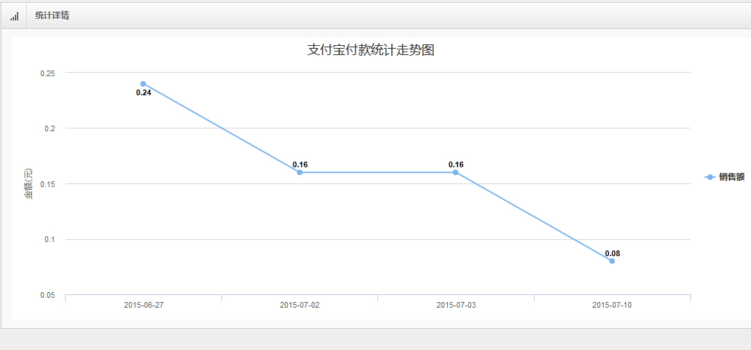Click the x-axis date label 2015-07-03
The width and height of the screenshot is (751, 350).
pyautogui.click(x=456, y=306)
